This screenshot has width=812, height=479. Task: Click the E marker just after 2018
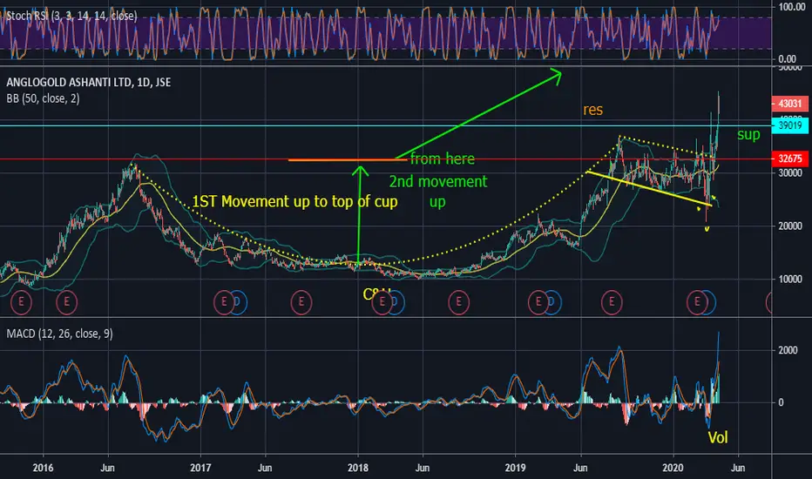pos(382,302)
